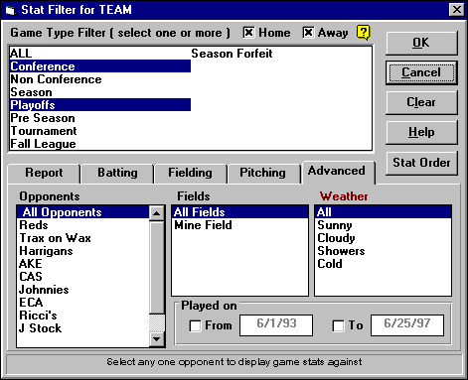This screenshot has width=468, height=380.
Task: Select All Fields in Fields list
Action: pyautogui.click(x=239, y=212)
